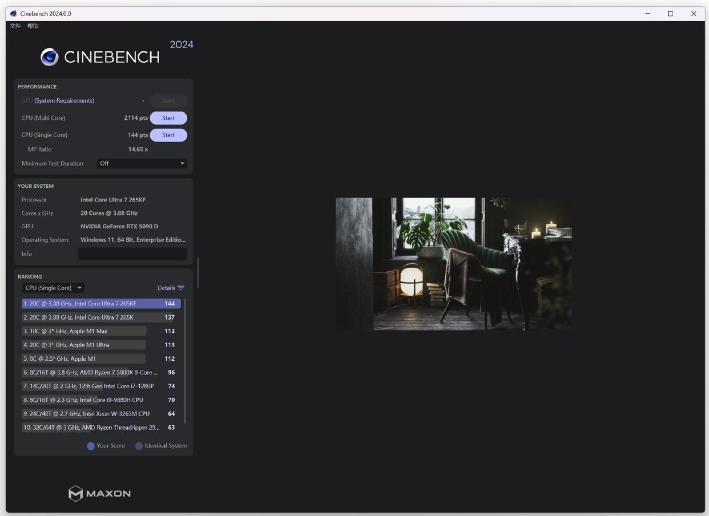Select ranking row Apple M1 Ultra
709x516 pixels.
pyautogui.click(x=101, y=345)
